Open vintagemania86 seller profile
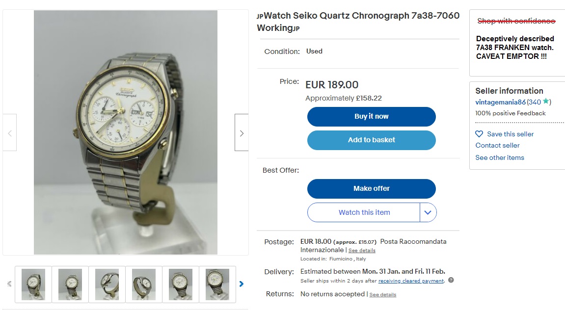The image size is (565, 310). [x=500, y=102]
